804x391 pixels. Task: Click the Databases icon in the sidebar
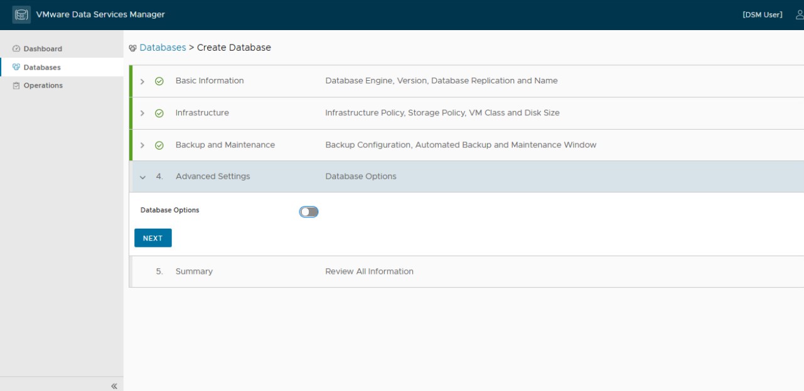click(x=17, y=67)
